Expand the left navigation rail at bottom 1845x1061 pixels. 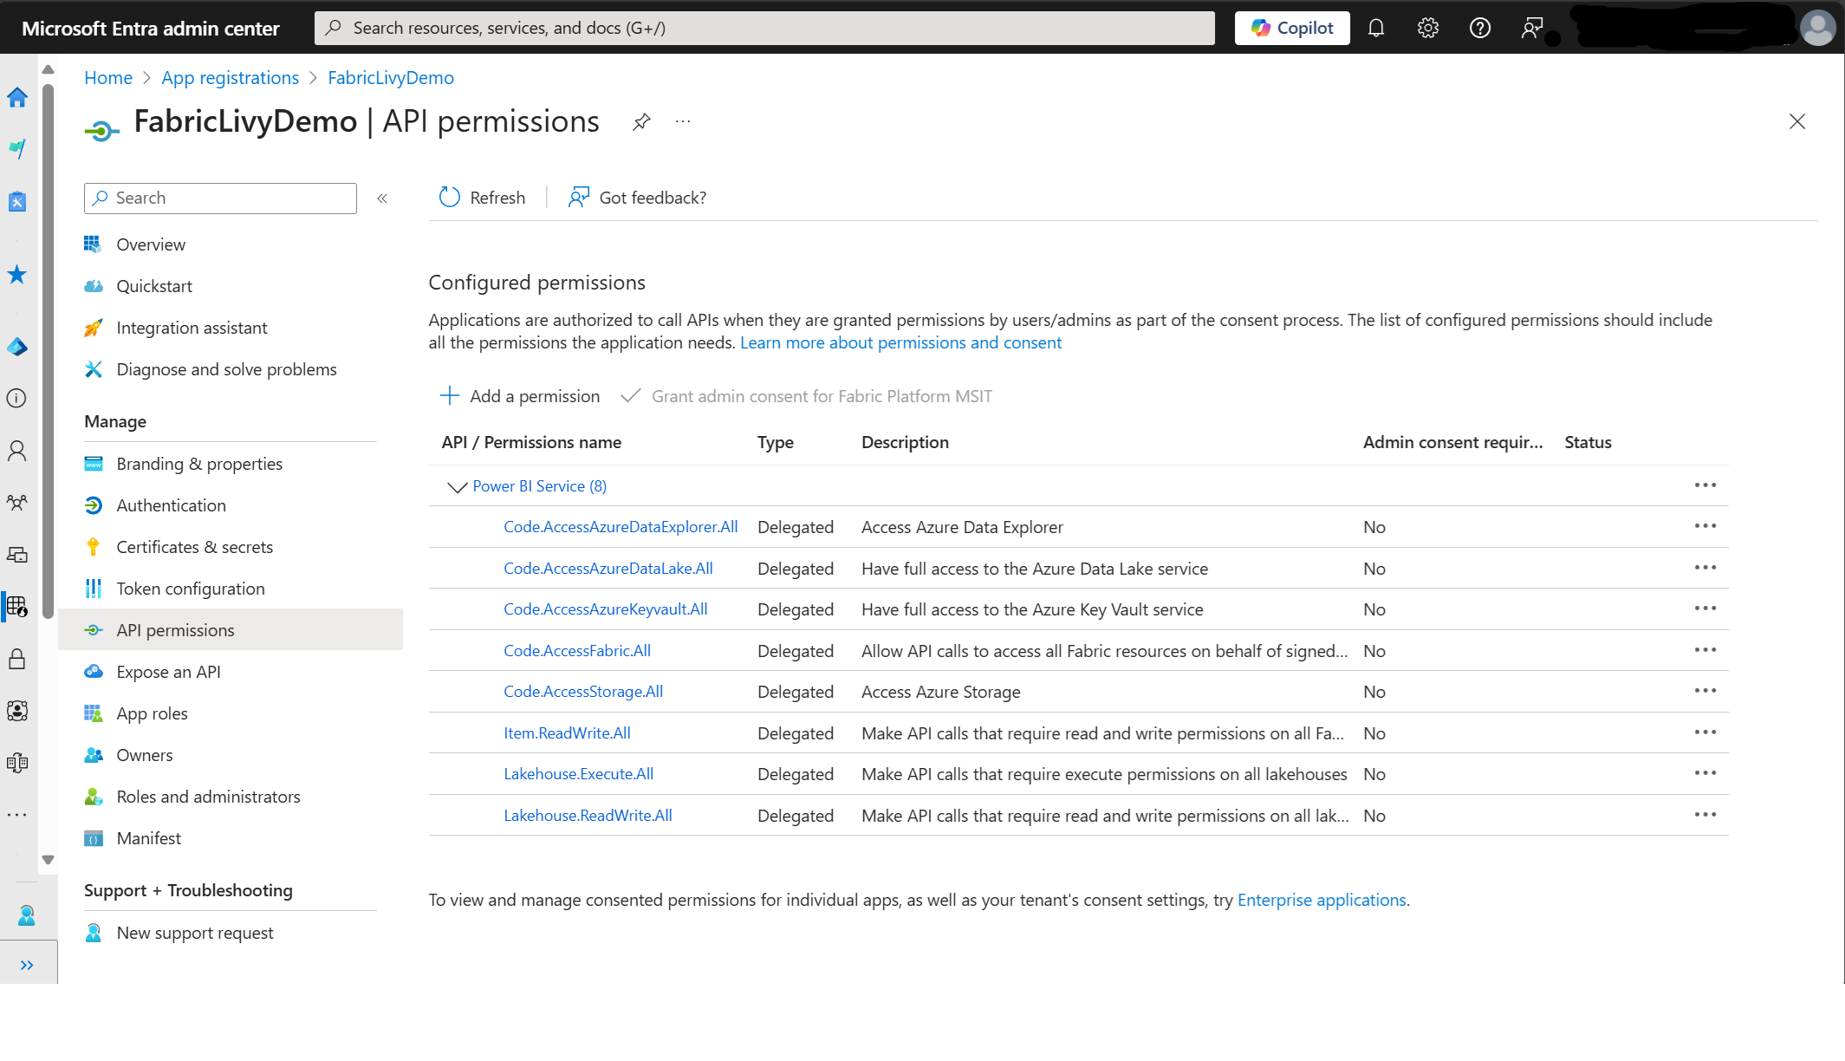(x=27, y=965)
